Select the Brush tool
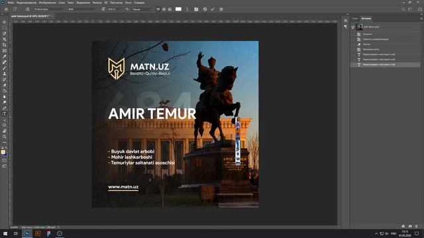The height and width of the screenshot is (238, 424). (5, 67)
